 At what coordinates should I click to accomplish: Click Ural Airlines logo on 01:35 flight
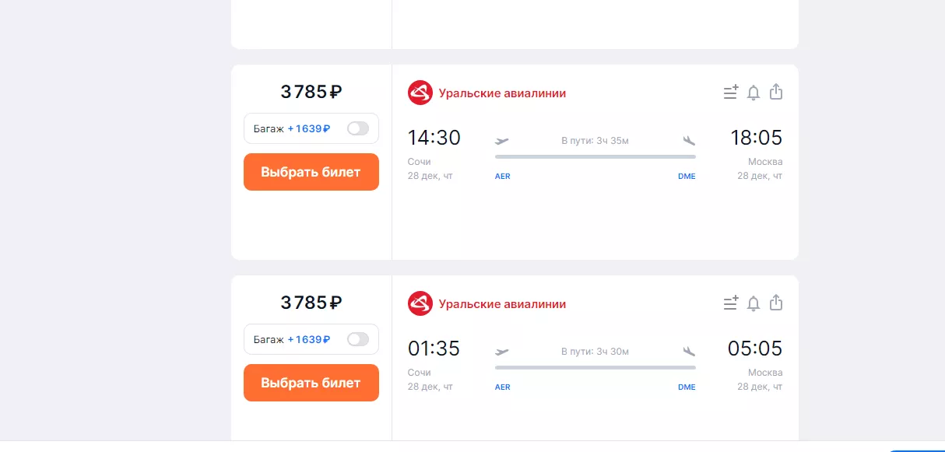pyautogui.click(x=420, y=303)
